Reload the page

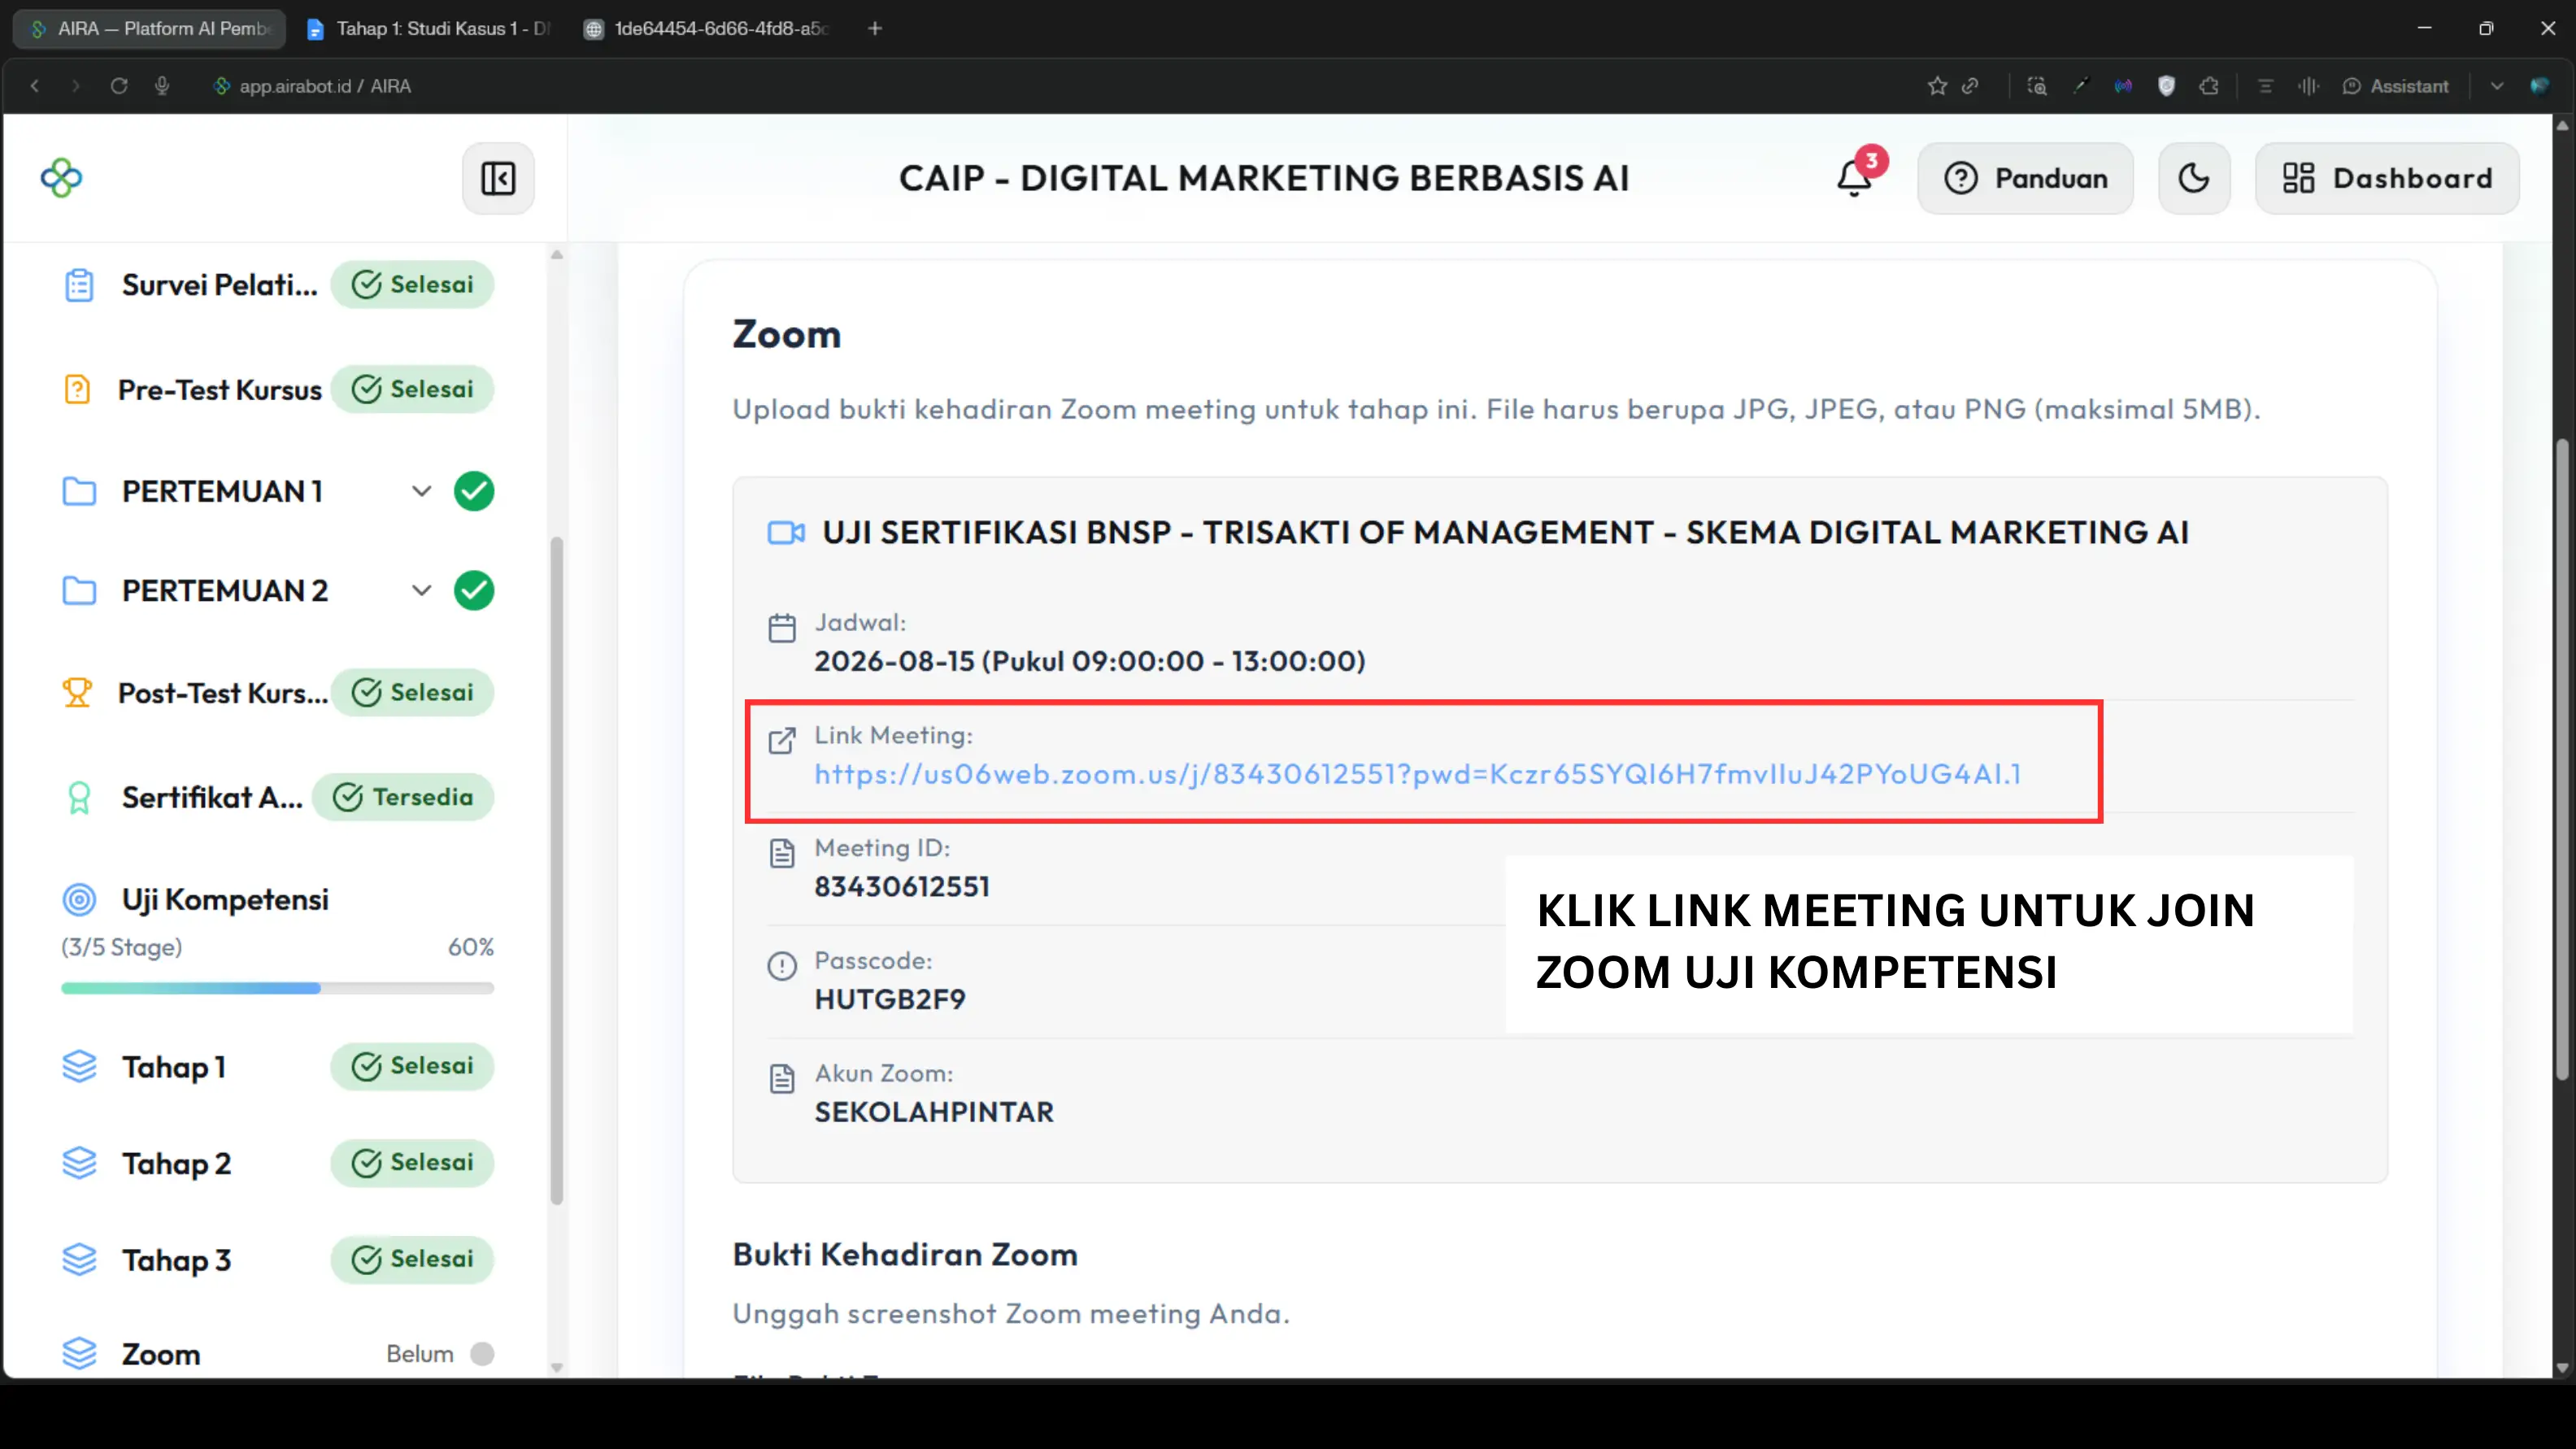coord(119,86)
